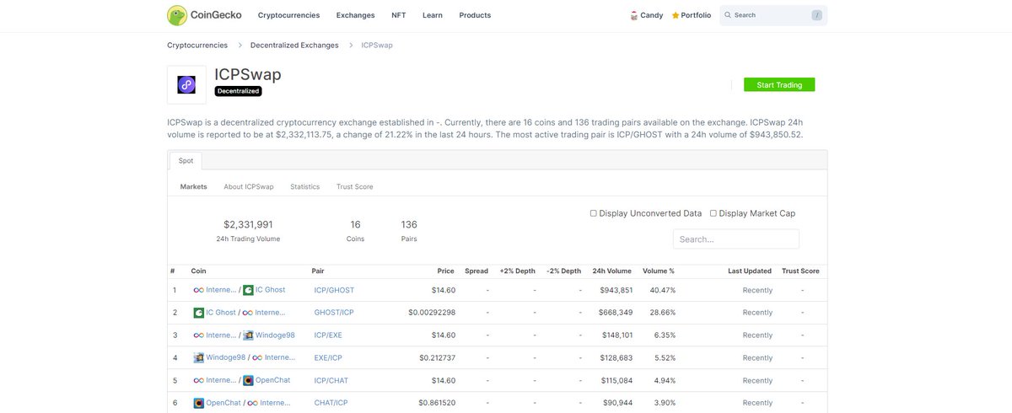Open the Portfolio link
The image size is (1012, 413).
(697, 15)
